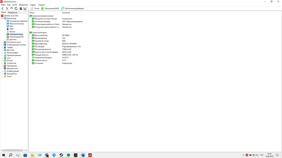The height and width of the screenshot is (158, 282).
Task: Click Обновления драйверов search button
Action: tap(72, 8)
